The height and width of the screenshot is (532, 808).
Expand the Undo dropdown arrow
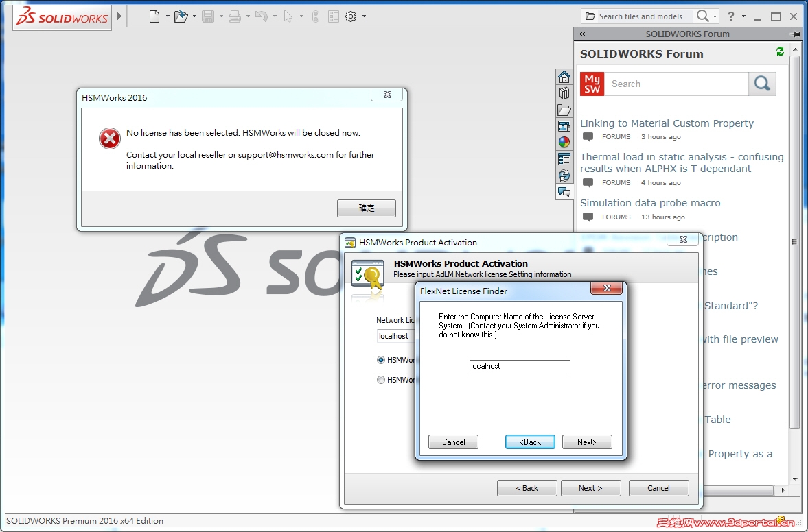pos(275,16)
